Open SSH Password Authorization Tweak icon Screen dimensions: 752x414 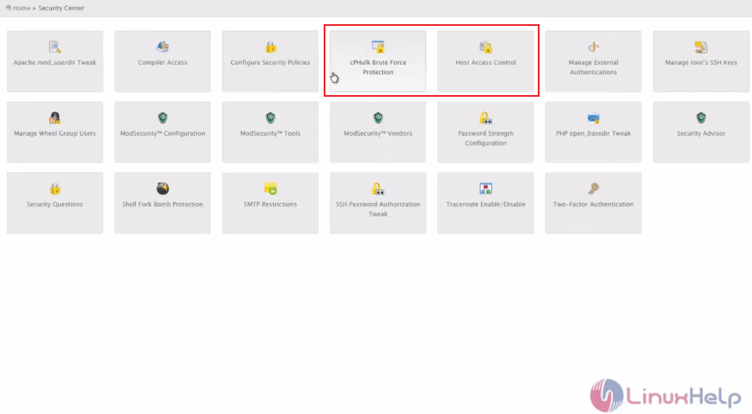pyautogui.click(x=378, y=189)
